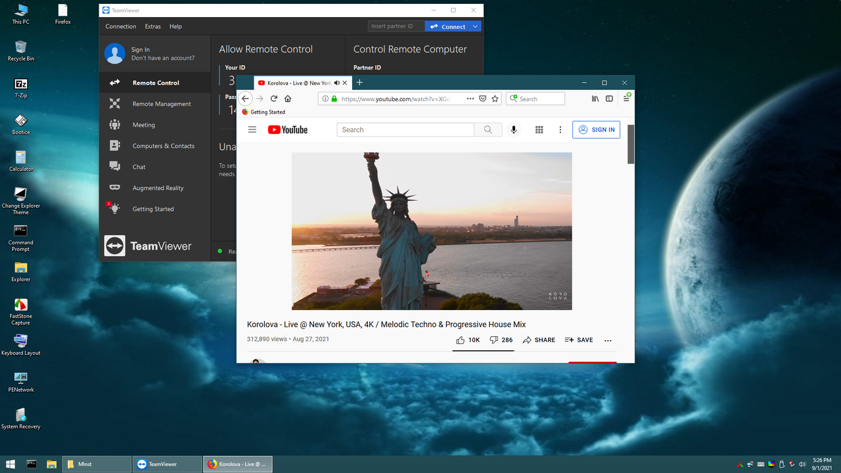Open more actions ellipsis below video

608,340
